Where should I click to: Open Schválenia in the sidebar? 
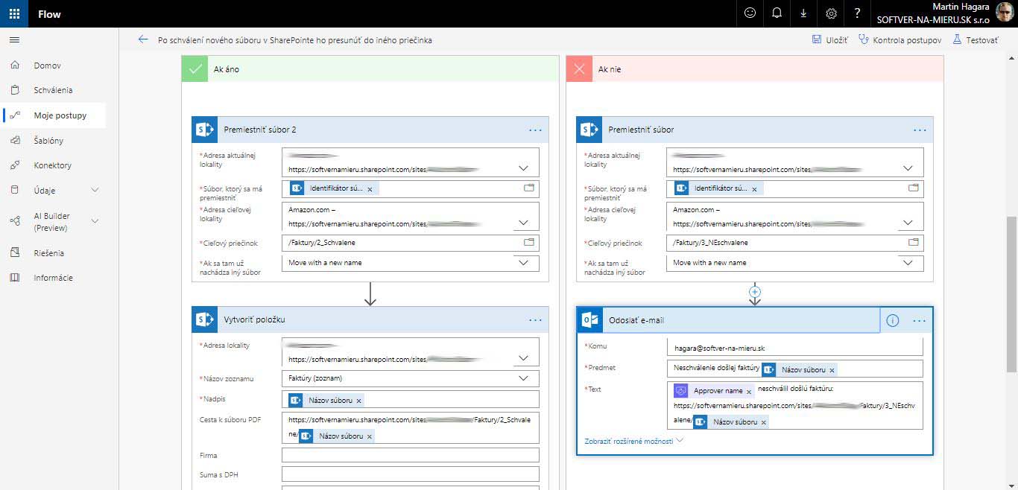53,90
